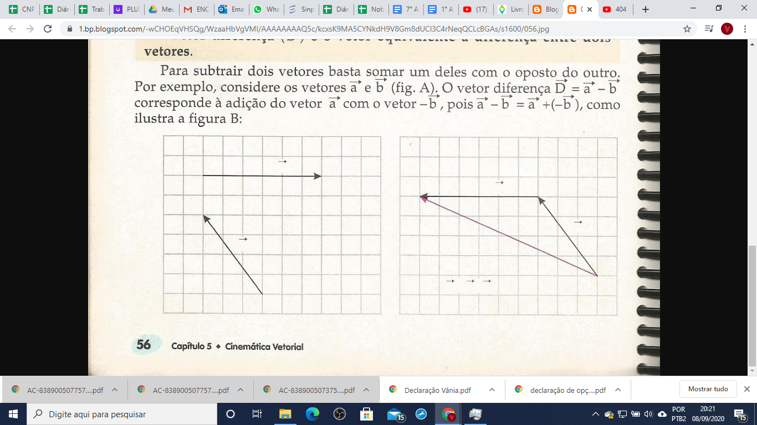Click the Chrome taskbar icon
The width and height of the screenshot is (757, 425).
tap(448, 414)
